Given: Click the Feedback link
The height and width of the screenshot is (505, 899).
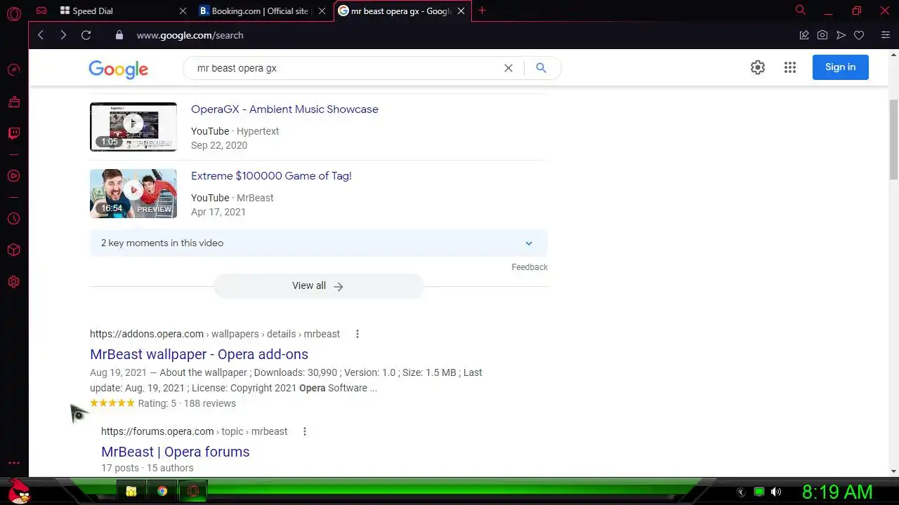Looking at the screenshot, I should 530,267.
